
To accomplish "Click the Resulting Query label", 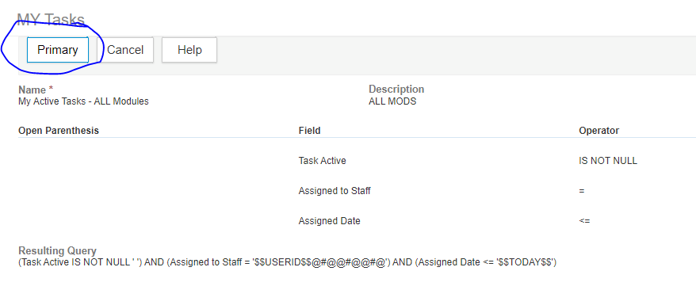I will click(x=57, y=251).
